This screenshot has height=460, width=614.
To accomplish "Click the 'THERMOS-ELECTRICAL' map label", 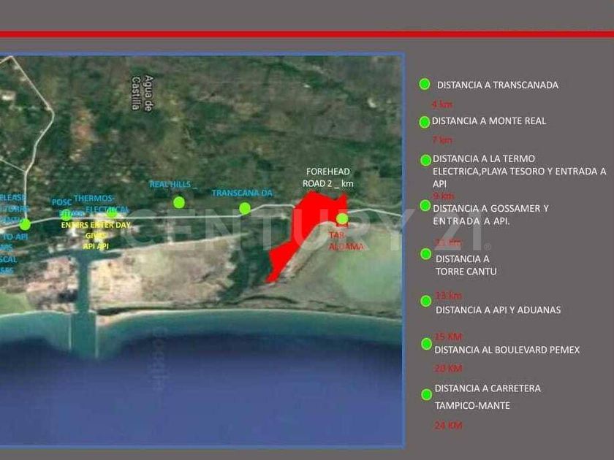I will pos(101,204).
